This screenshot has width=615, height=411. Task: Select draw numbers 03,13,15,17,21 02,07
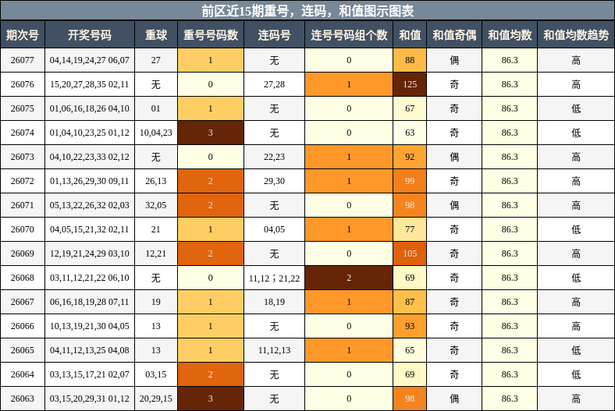pos(90,374)
